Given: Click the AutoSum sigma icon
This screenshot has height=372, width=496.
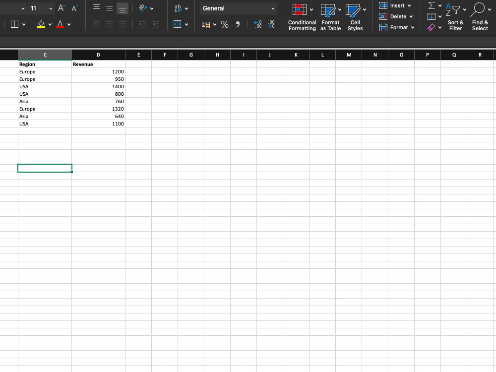Looking at the screenshot, I should (x=432, y=5).
